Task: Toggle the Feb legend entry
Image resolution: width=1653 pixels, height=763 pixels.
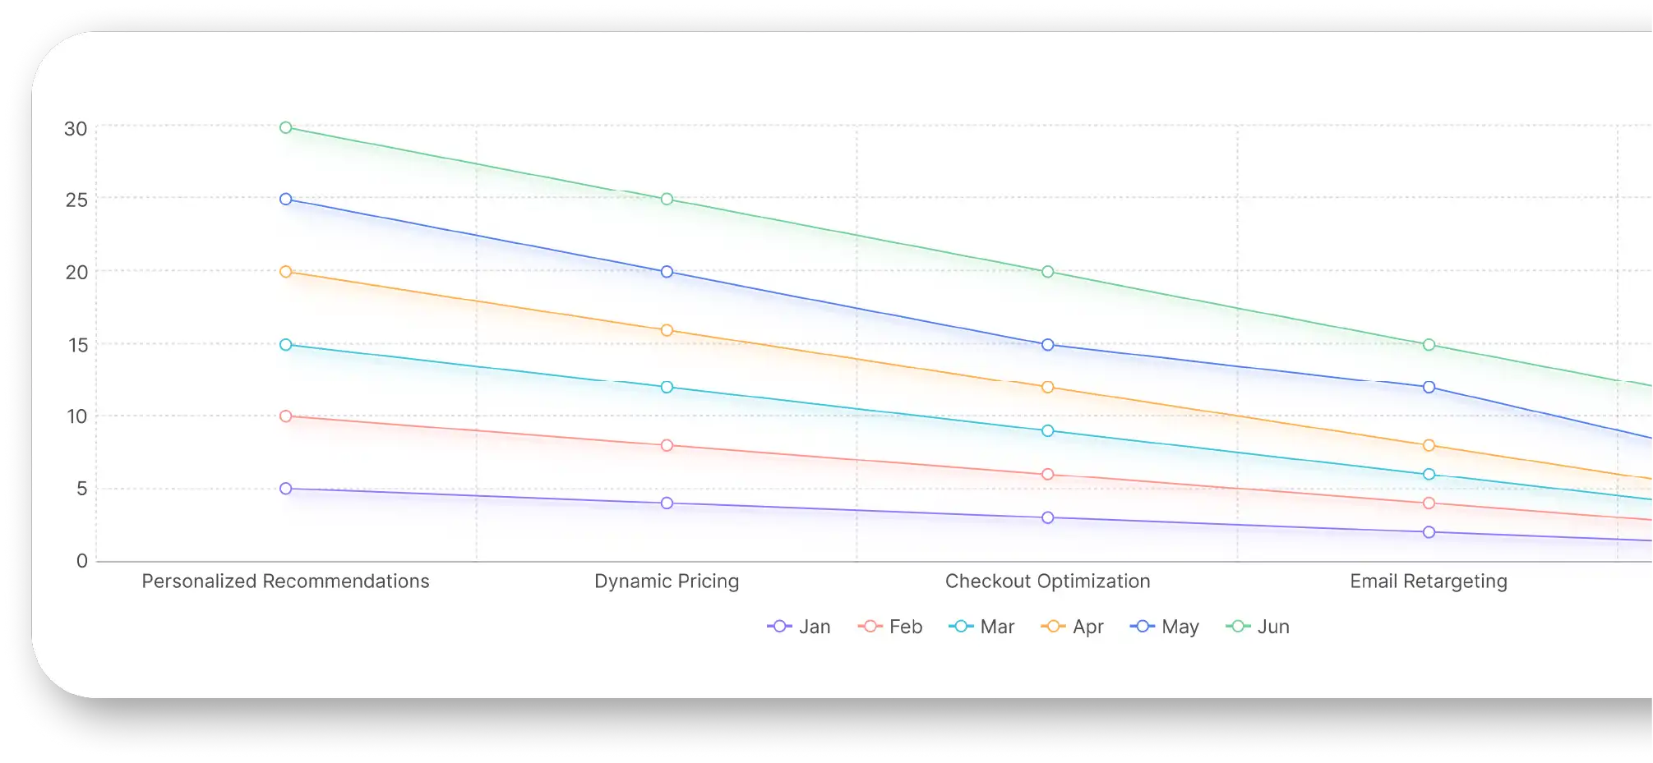Action: click(890, 627)
